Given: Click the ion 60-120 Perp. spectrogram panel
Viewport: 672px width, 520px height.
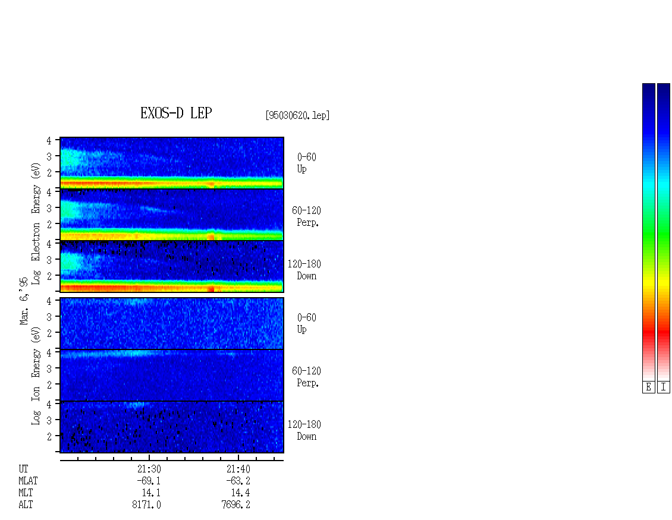Looking at the screenshot, I should coord(172,375).
